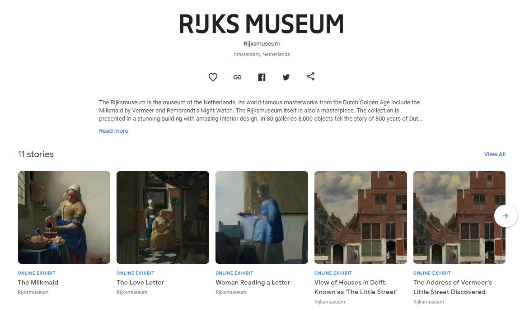Open Address of Vermeer's Little Street image
Screen dimensions: 529x313
[x=459, y=217]
